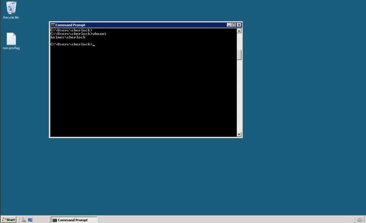Minimize the Command Prompt window
366x223 pixels.
click(229, 25)
